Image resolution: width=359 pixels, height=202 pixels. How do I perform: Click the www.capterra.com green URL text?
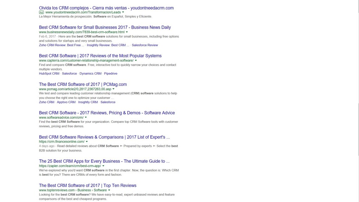(86, 61)
